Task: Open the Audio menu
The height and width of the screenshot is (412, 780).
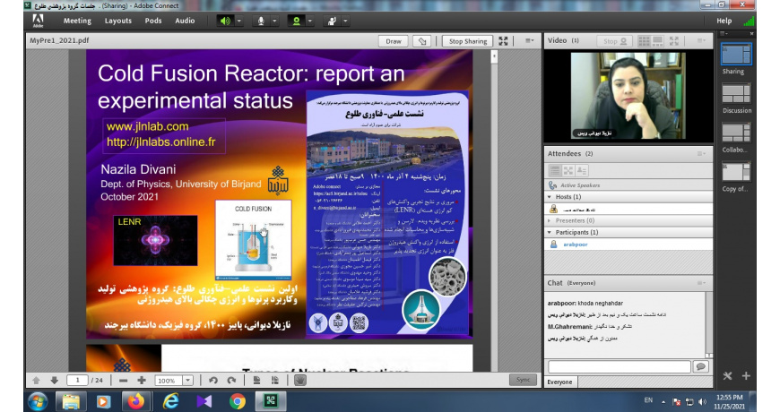Action: click(185, 21)
